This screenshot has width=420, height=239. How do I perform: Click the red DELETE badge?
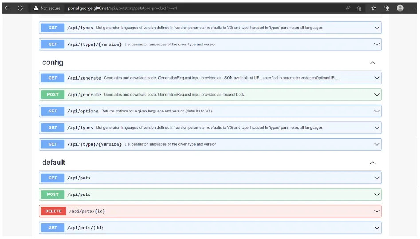point(53,211)
